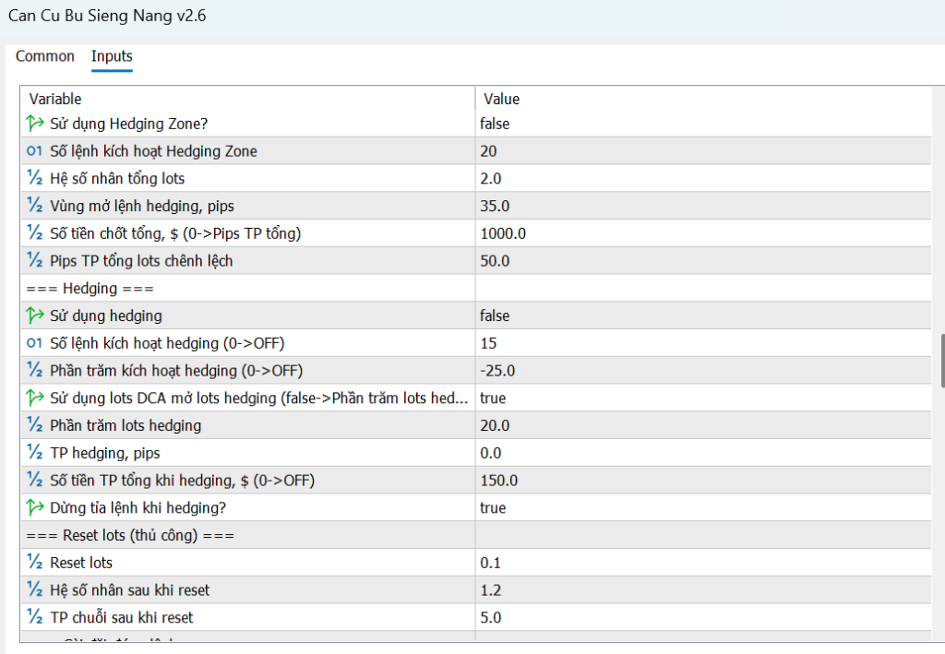Click the vertical scrollbar thumb
The height and width of the screenshot is (654, 945).
click(x=941, y=361)
